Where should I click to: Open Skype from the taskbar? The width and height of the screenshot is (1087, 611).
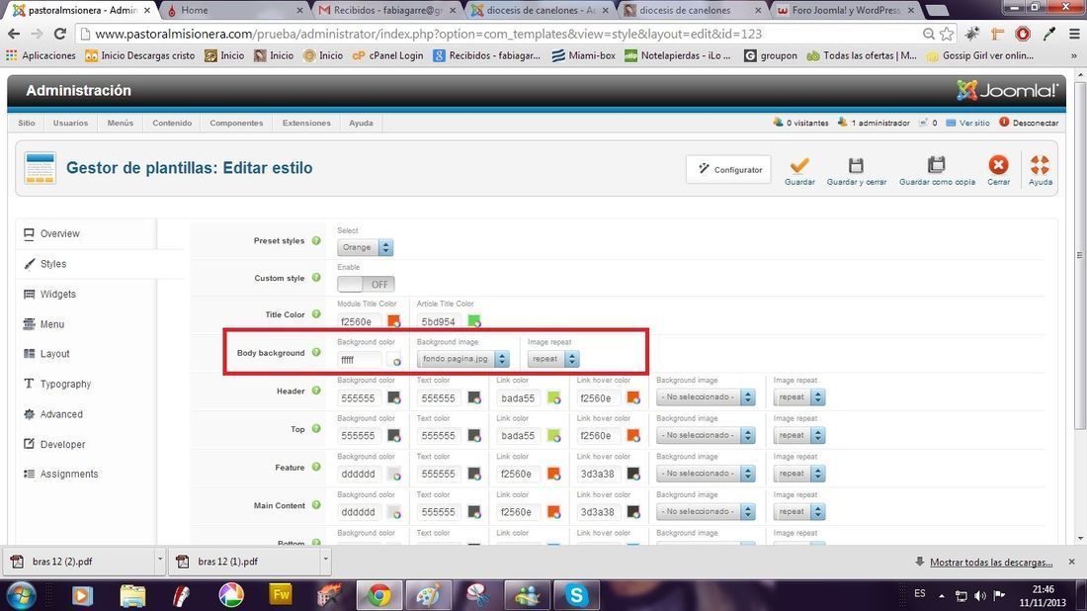coord(576,595)
